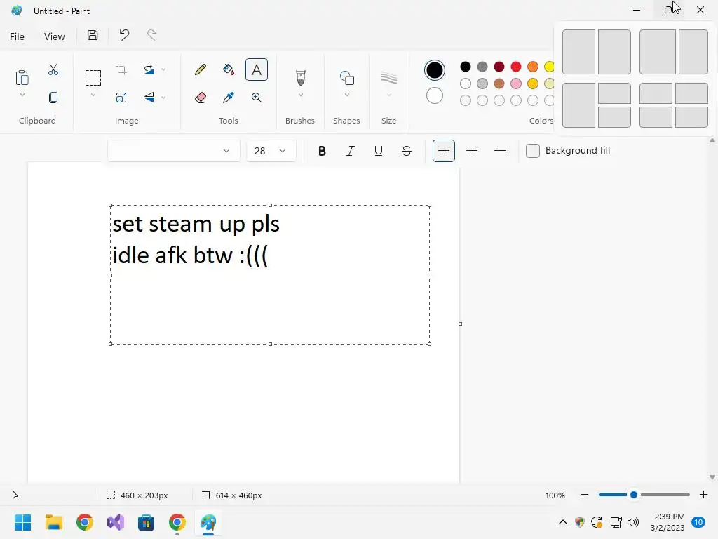This screenshot has height=539, width=718.
Task: Select Color 1 black swatch
Action: [x=435, y=70]
